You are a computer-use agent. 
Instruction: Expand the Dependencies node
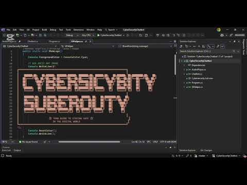[185, 65]
